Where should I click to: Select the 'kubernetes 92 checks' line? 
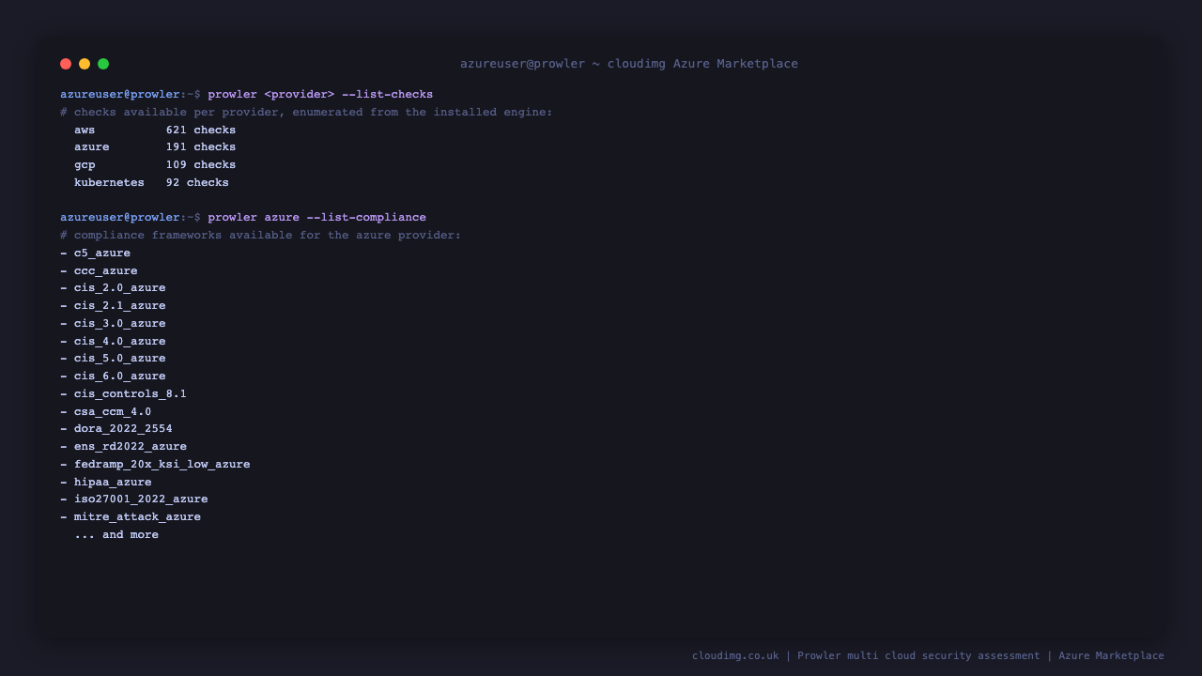click(x=151, y=183)
